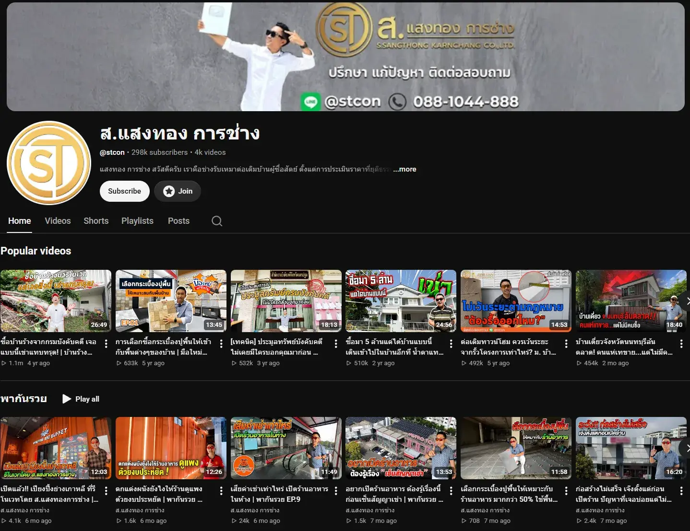
Task: Open options menu for 1.1m views video
Action: click(106, 344)
